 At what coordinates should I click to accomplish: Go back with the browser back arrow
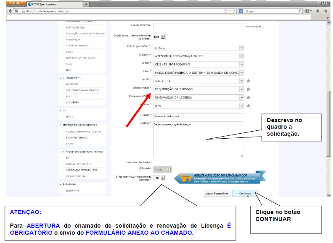pos(10,11)
